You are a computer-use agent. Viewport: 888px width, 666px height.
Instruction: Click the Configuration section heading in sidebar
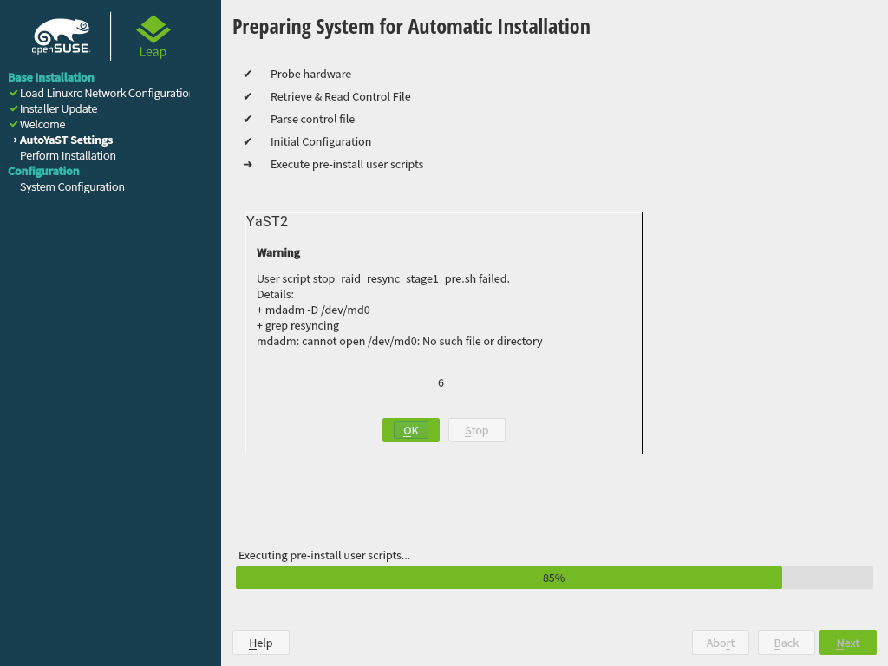pyautogui.click(x=43, y=171)
